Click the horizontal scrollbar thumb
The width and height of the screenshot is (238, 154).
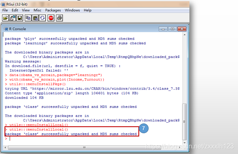pyautogui.click(x=85, y=147)
